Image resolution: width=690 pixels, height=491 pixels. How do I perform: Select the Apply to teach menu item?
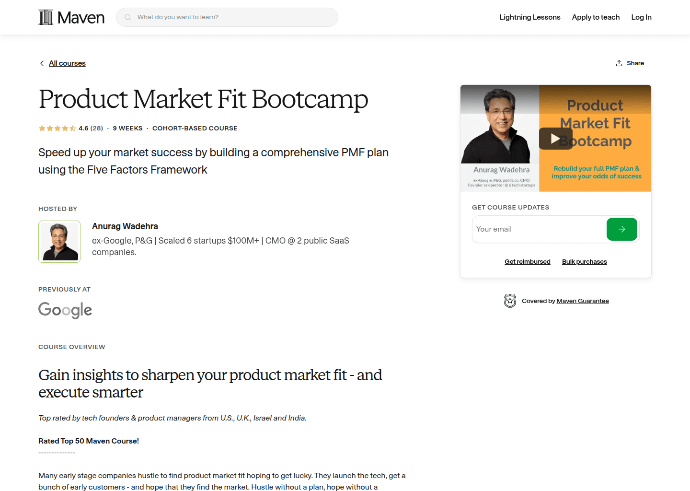pos(596,17)
